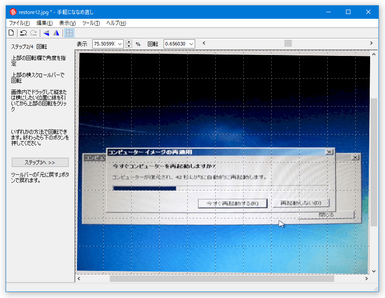Expand the 表示 zoom percentage dropdown

click(x=120, y=44)
